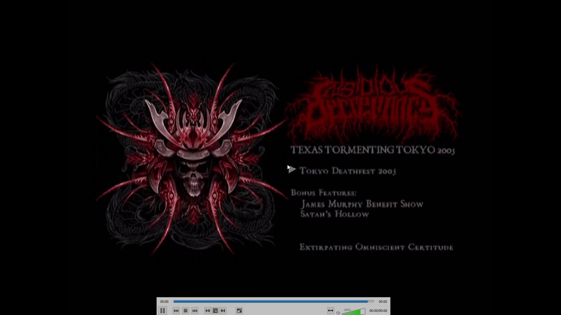561x315 pixels.
Task: Pause playback with the pause button
Action: point(162,311)
